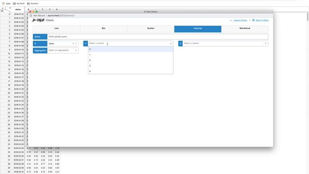
Task: Click the Not Secure site info icon
Action: [31, 15]
